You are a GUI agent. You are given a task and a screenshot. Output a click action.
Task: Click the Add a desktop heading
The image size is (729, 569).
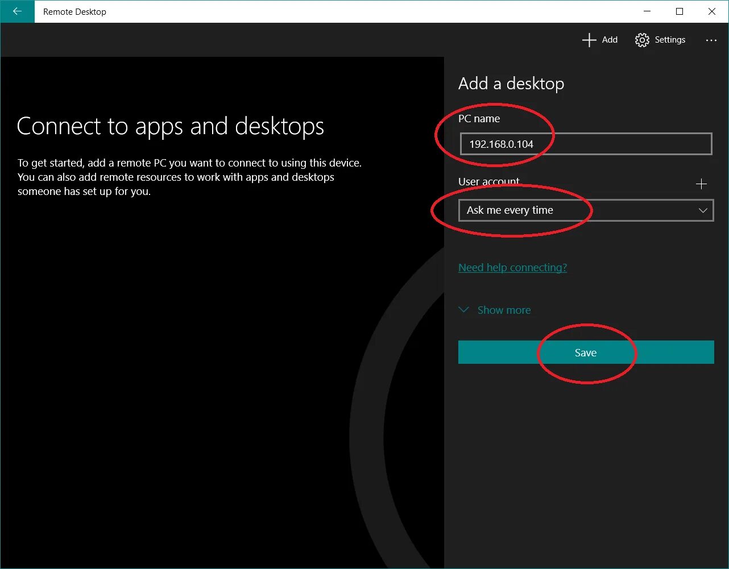tap(511, 84)
